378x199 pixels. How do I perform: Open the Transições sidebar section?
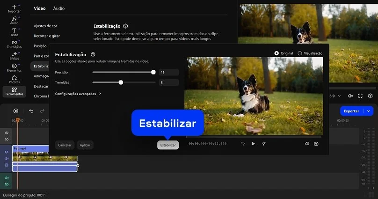click(14, 44)
